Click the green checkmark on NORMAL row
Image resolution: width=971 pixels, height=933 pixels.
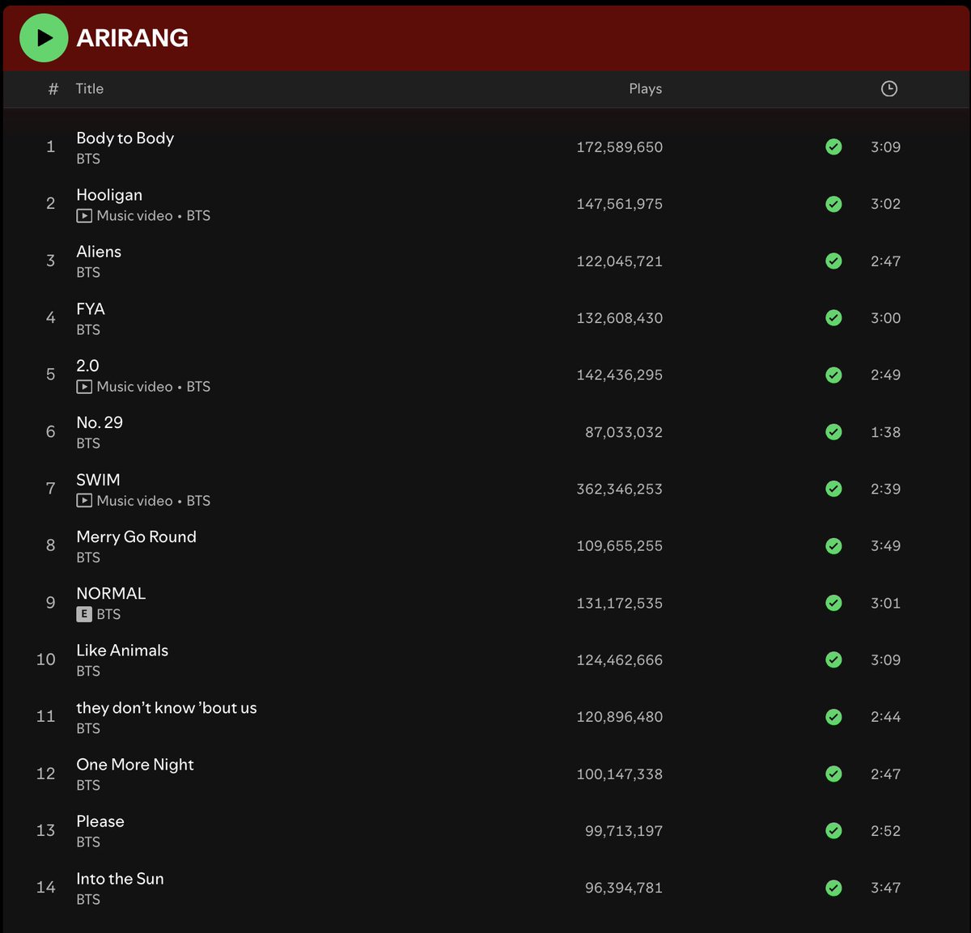[x=833, y=603]
